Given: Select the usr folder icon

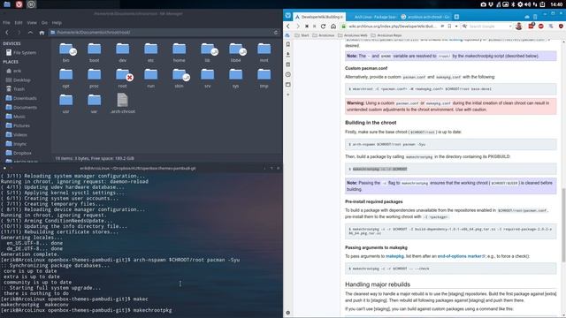Looking at the screenshot, I should coord(66,100).
